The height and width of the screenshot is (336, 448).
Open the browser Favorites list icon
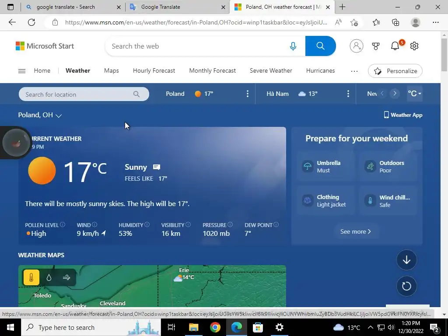[376, 22]
